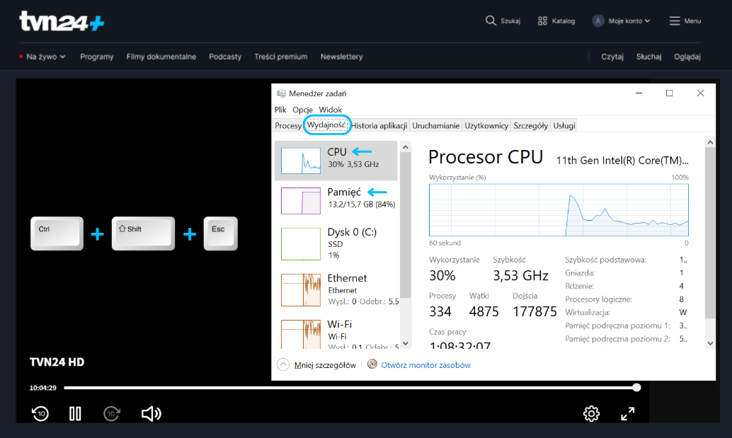Click details pane scroll down arrow
This screenshot has height=438, width=732.
(x=710, y=343)
